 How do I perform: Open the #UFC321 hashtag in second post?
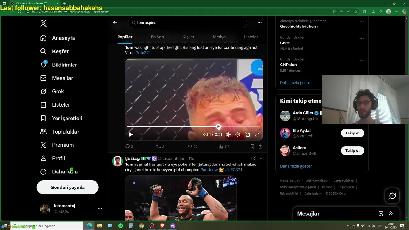(233, 170)
